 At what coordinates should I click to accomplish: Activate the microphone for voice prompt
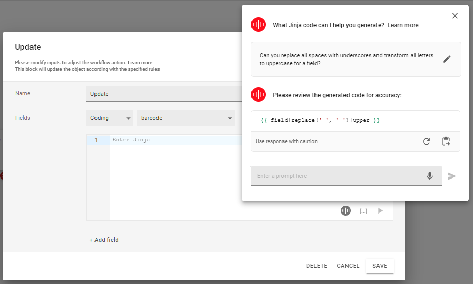pos(430,176)
